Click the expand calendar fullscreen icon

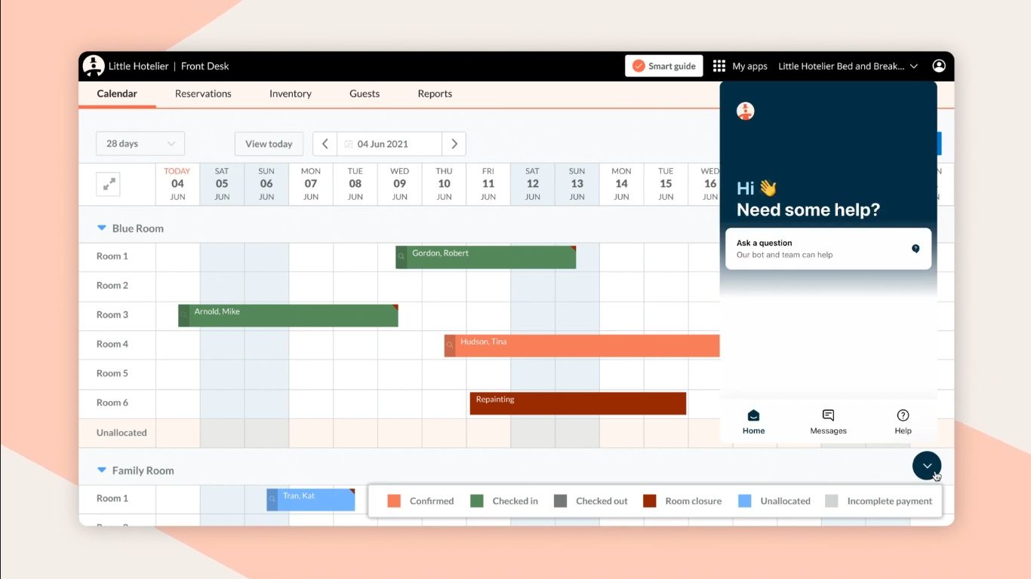(x=110, y=184)
